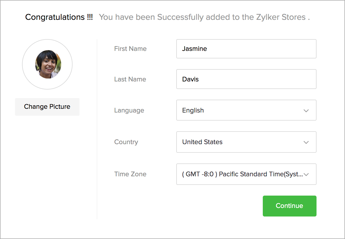345x239 pixels.
Task: Click the chevron arrow in Country box
Action: tap(306, 142)
